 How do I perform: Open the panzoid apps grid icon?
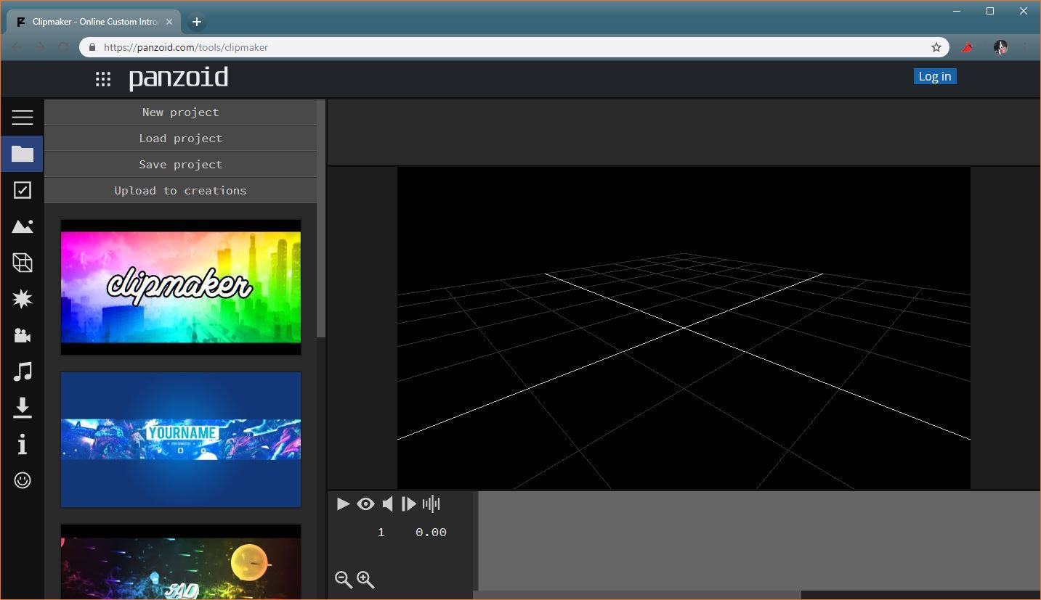coord(103,79)
